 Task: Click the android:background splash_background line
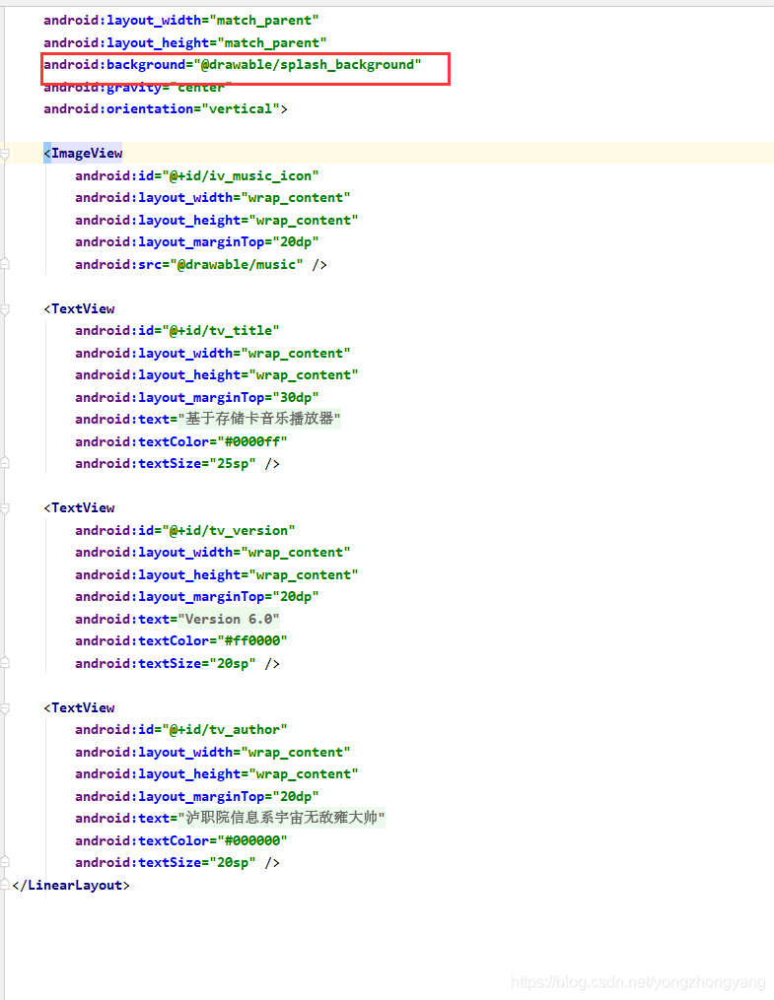tap(233, 65)
